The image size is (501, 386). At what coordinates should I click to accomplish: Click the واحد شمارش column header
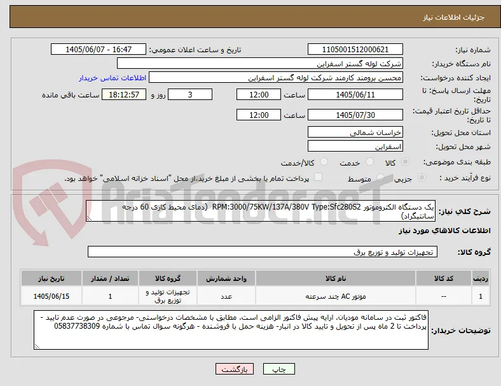[x=226, y=278]
